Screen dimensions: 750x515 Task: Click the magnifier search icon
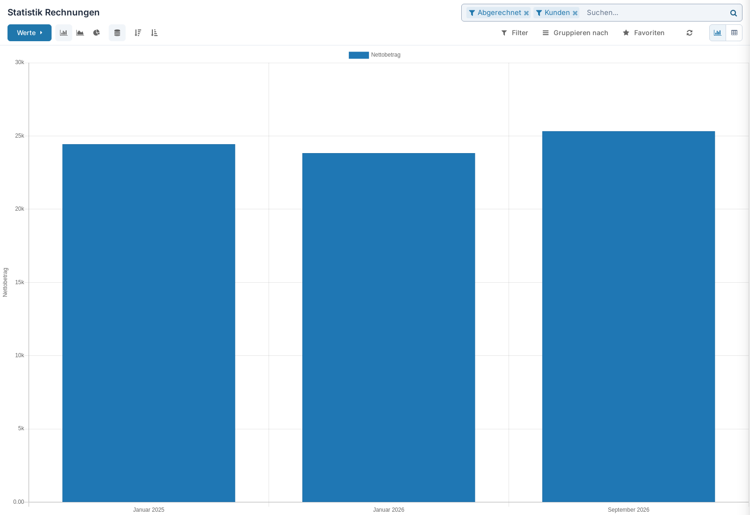pyautogui.click(x=734, y=13)
